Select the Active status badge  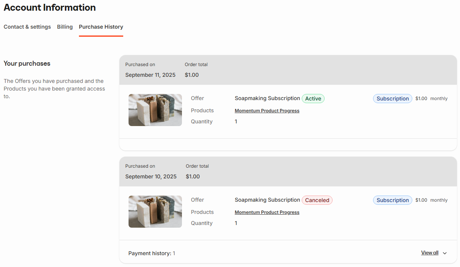pyautogui.click(x=313, y=98)
